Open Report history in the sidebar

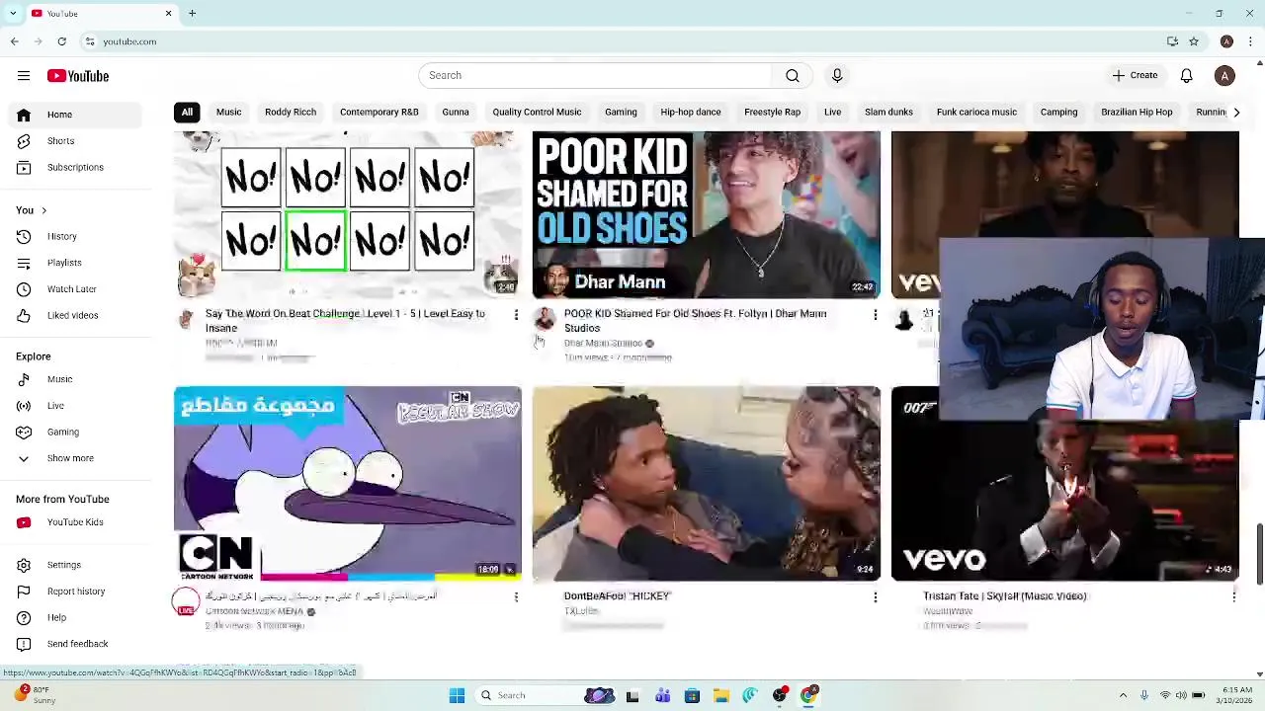pyautogui.click(x=77, y=592)
